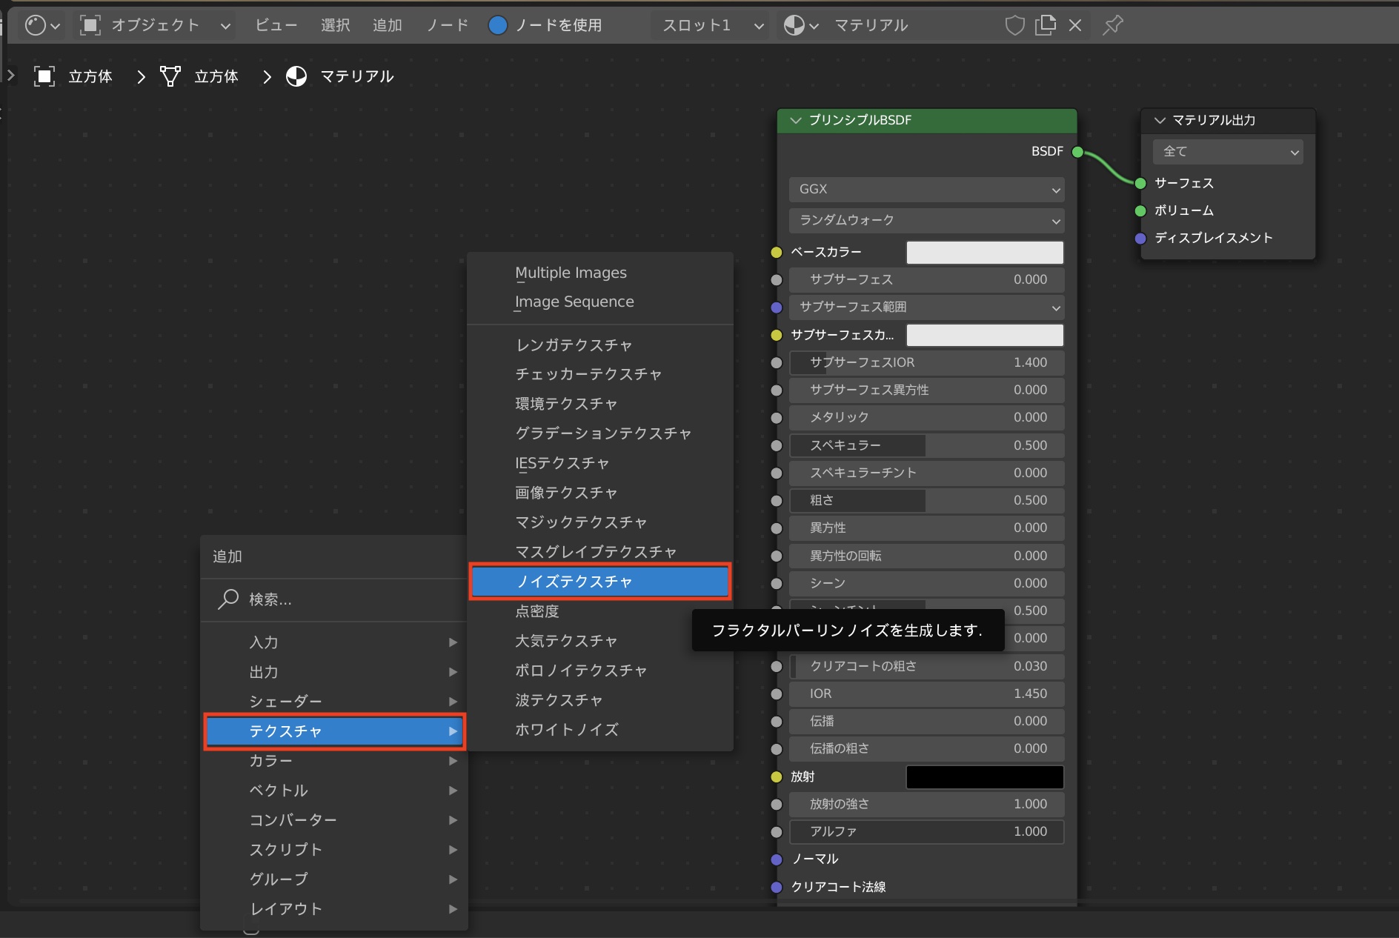This screenshot has height=938, width=1399.
Task: Click the 立方体 mesh icon in breadcrumb
Action: (170, 76)
